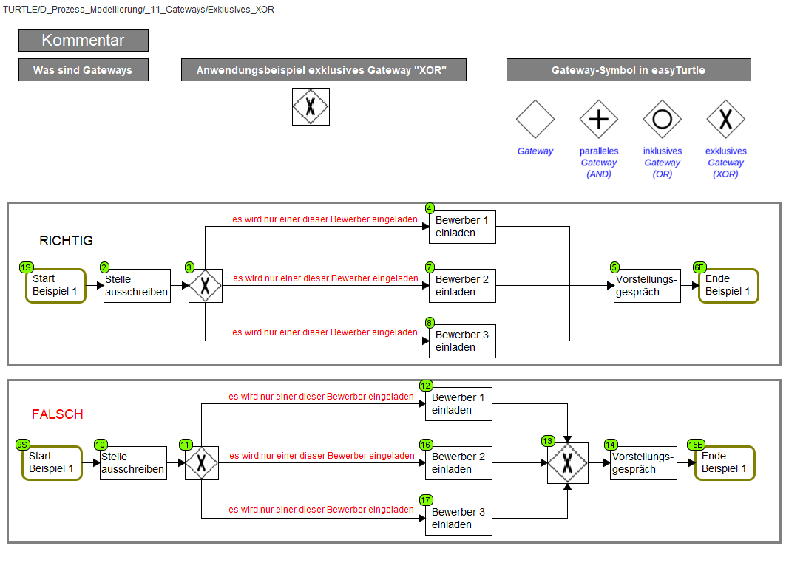The image size is (786, 571).
Task: Select XOR gateway numbered 3 in RICHTIG diagram
Action: point(205,285)
